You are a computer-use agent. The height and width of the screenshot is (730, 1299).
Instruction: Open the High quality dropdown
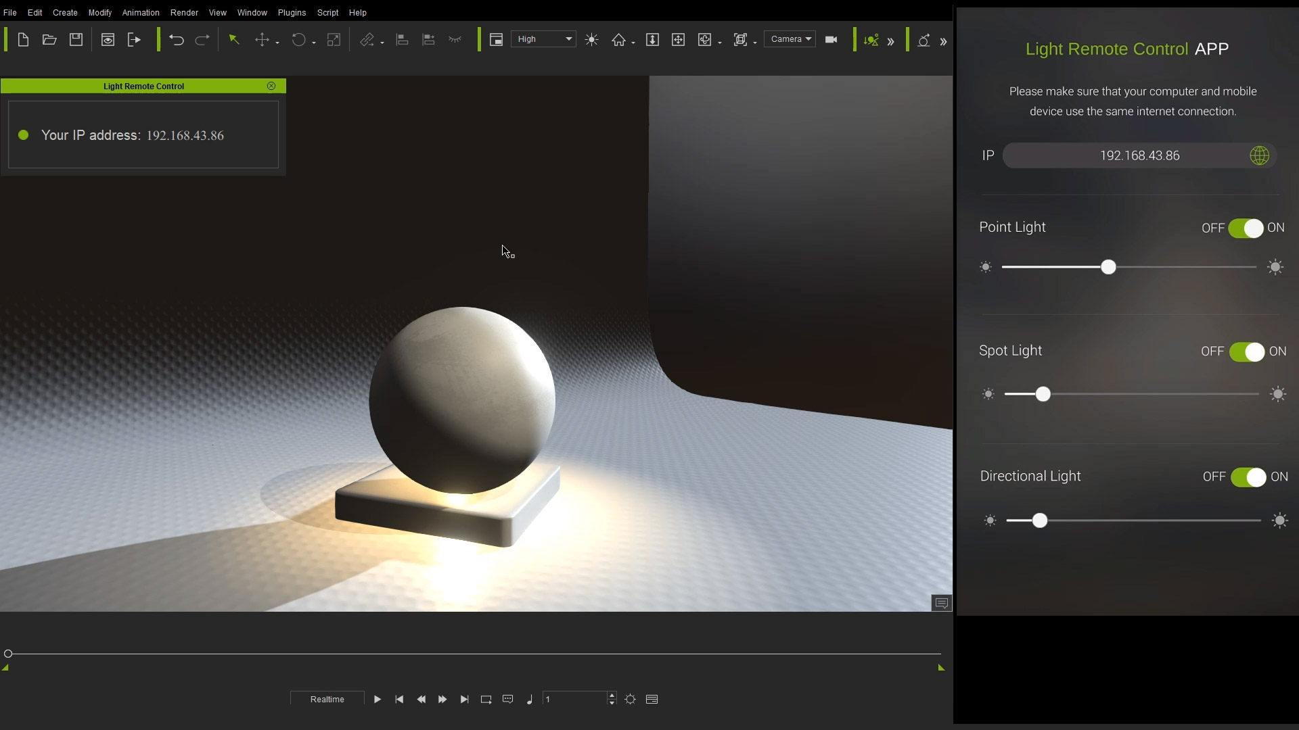(x=543, y=39)
